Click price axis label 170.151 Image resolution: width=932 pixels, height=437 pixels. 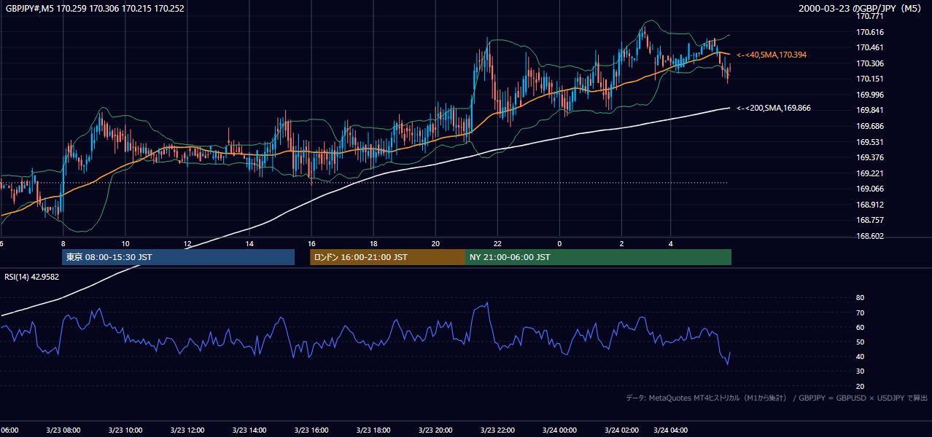pyautogui.click(x=871, y=79)
